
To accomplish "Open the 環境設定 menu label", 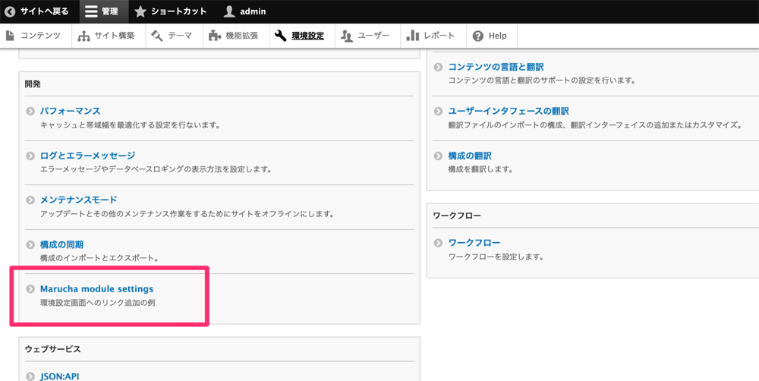I will (x=308, y=36).
